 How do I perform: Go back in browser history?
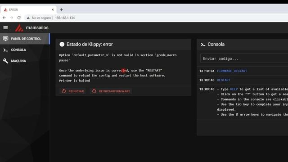click(x=4, y=18)
